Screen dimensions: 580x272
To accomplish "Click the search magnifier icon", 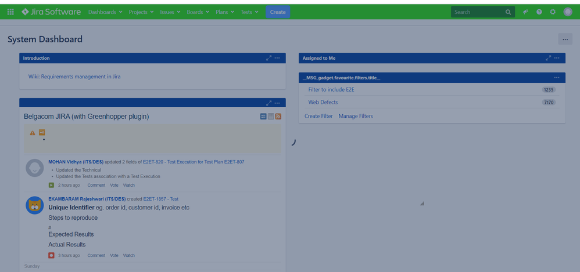I will point(509,12).
